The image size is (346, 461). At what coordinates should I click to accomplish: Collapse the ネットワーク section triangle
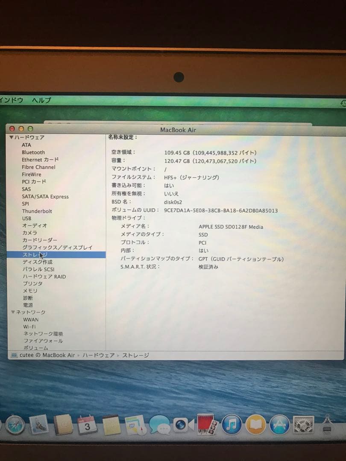(x=13, y=312)
